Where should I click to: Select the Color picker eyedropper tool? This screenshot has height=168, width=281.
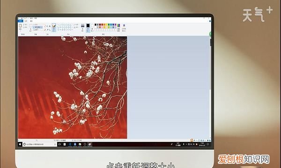(47, 30)
